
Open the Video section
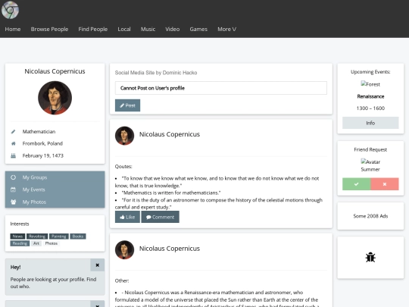[x=173, y=30]
